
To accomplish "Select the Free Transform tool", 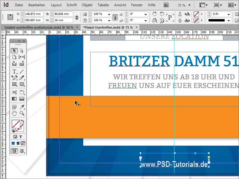I will pos(22,92).
